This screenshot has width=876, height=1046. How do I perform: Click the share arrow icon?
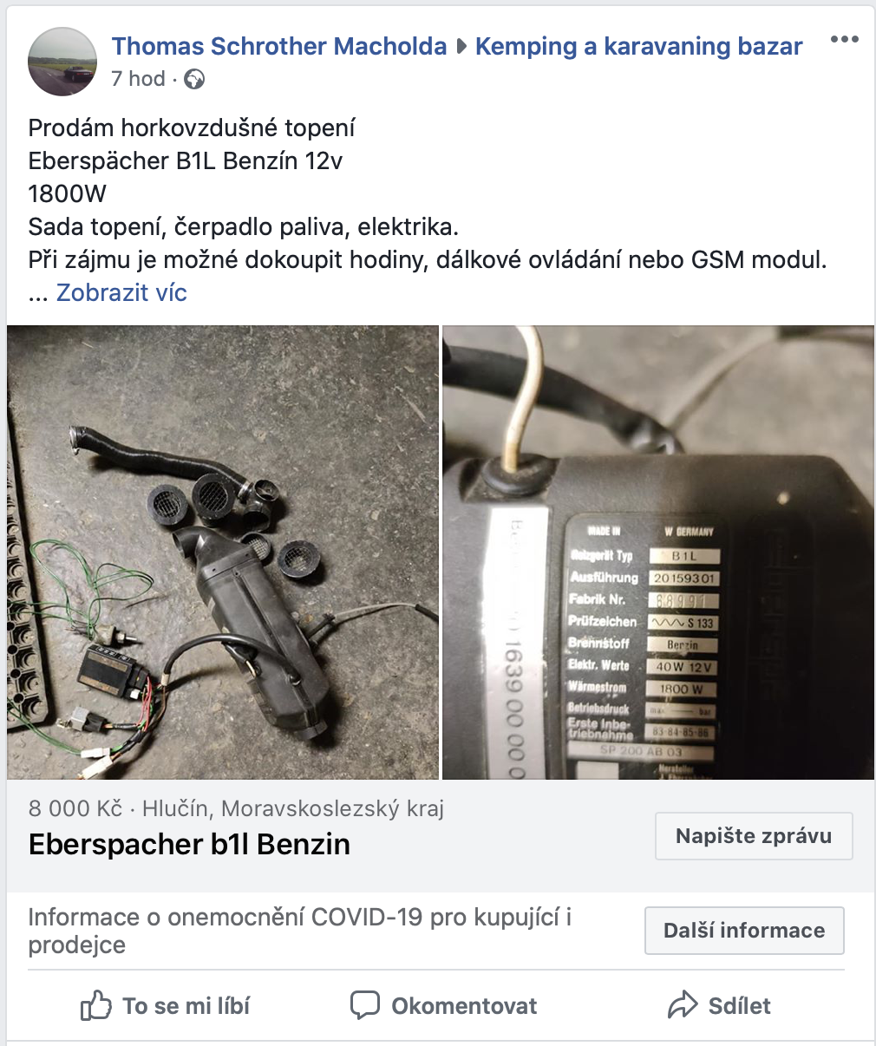[683, 1005]
